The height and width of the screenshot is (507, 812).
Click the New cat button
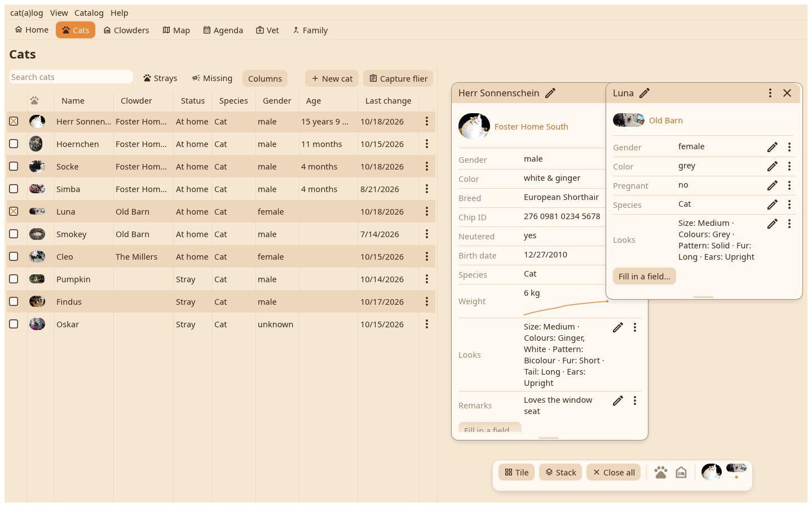332,78
